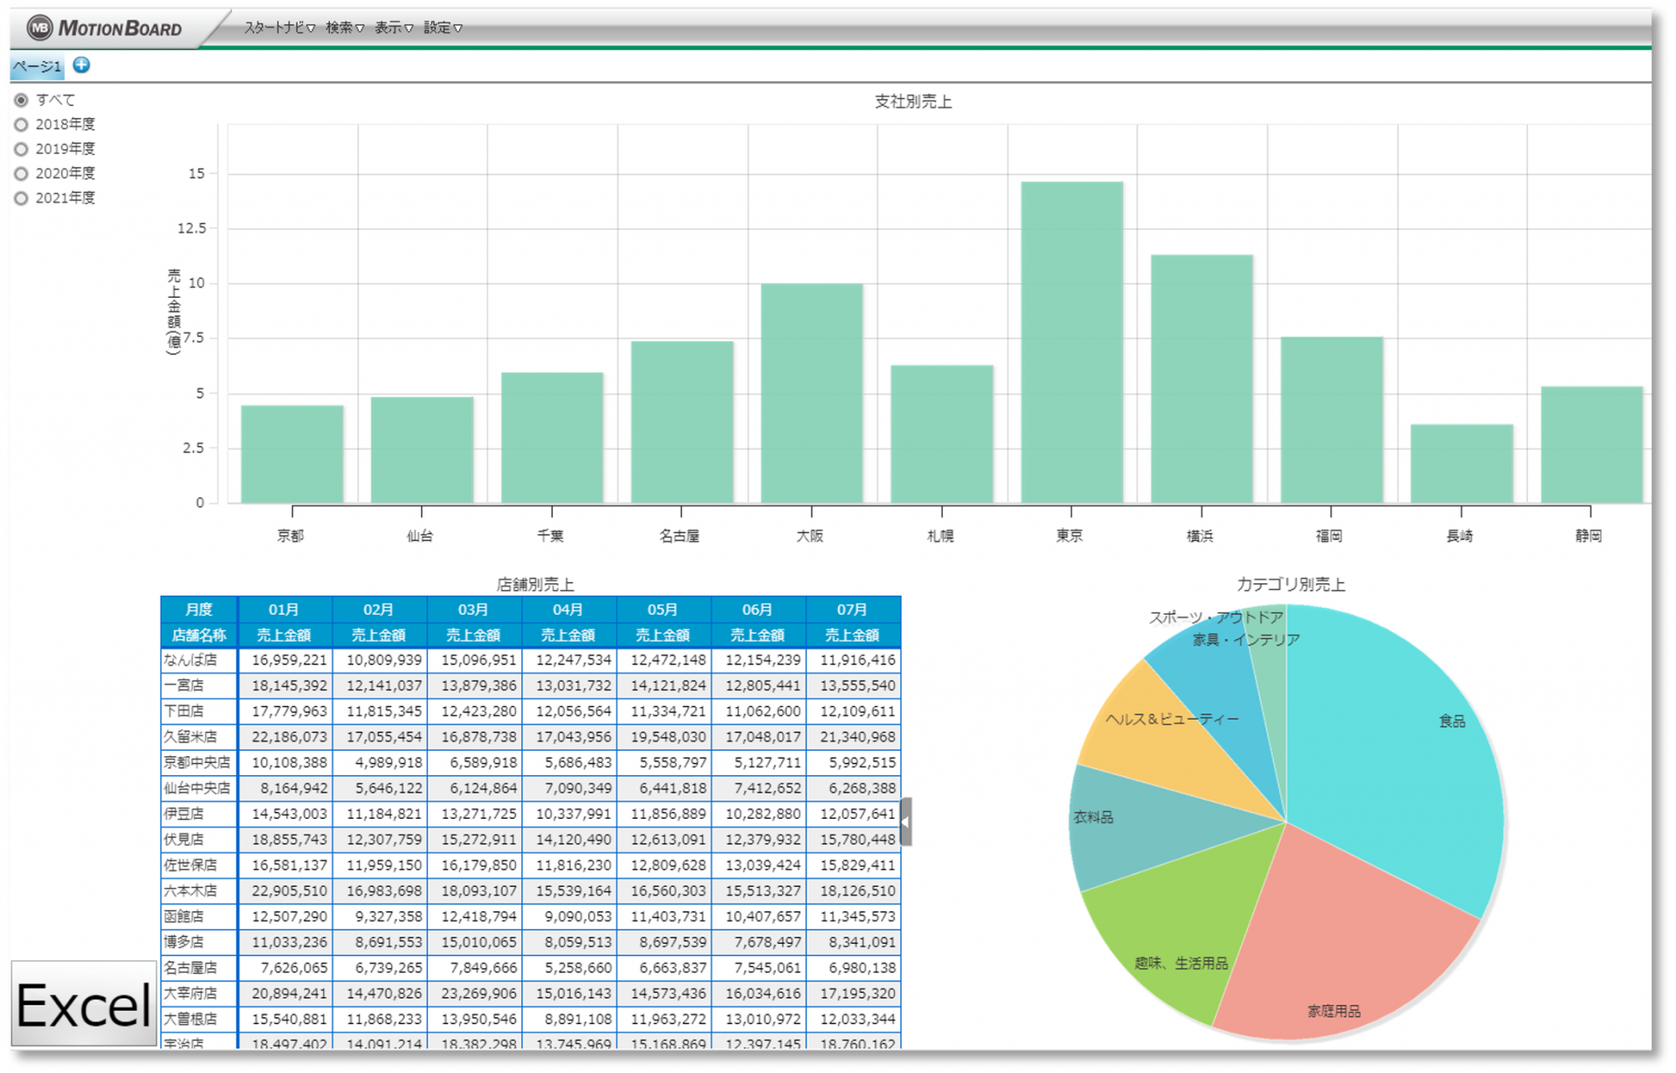Switch to the ページ1 tab

pos(37,66)
